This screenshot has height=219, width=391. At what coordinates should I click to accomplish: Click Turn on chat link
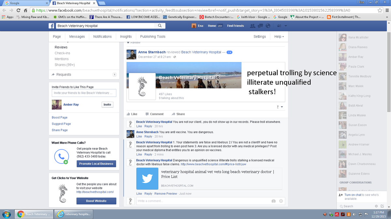point(353,195)
